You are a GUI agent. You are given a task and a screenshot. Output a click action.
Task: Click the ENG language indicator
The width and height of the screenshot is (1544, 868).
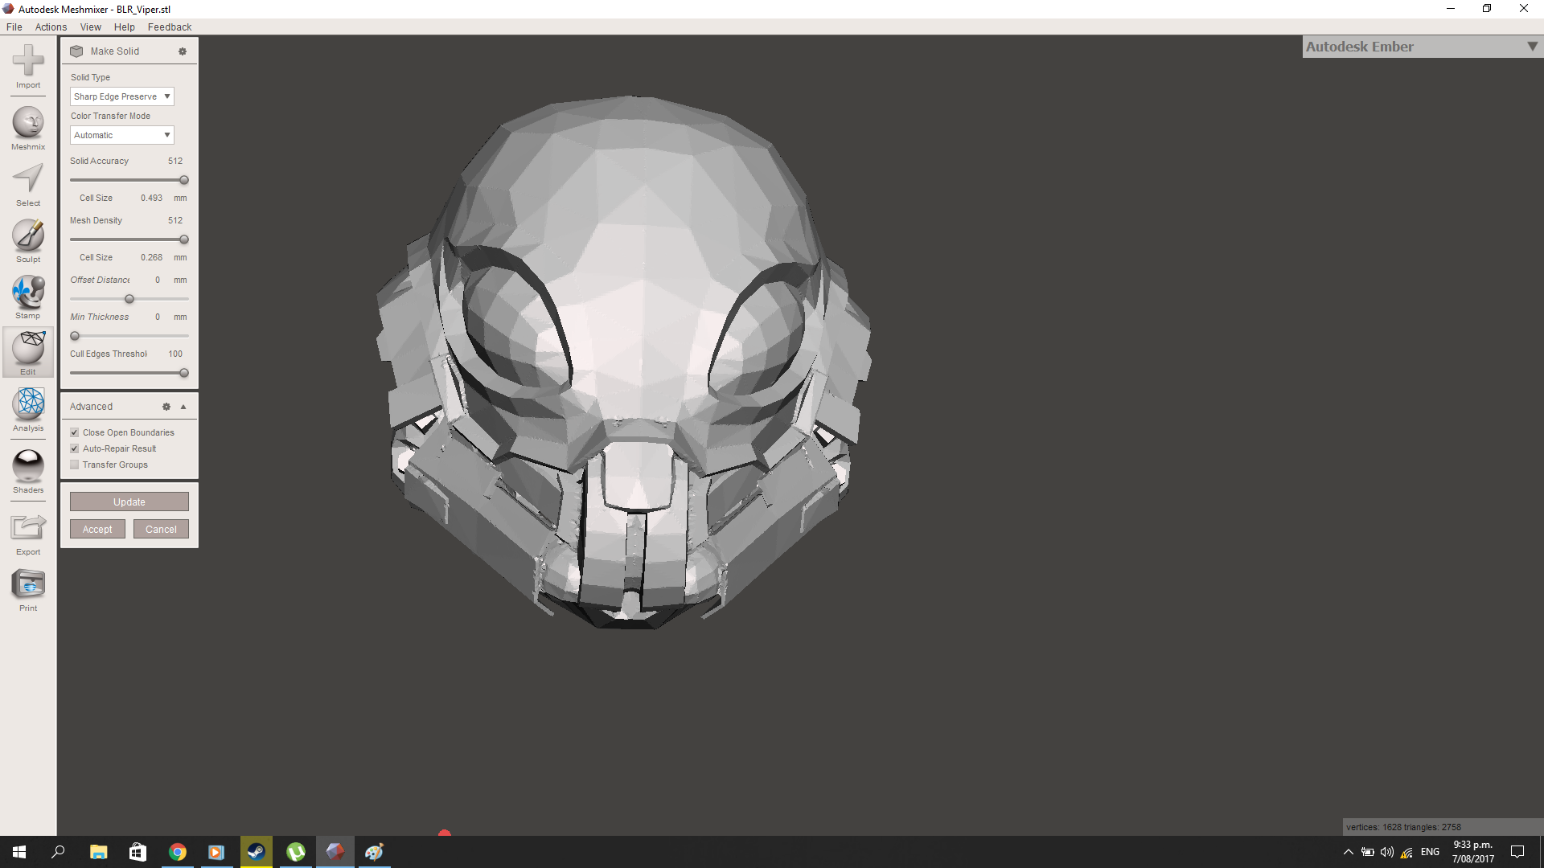coord(1430,852)
